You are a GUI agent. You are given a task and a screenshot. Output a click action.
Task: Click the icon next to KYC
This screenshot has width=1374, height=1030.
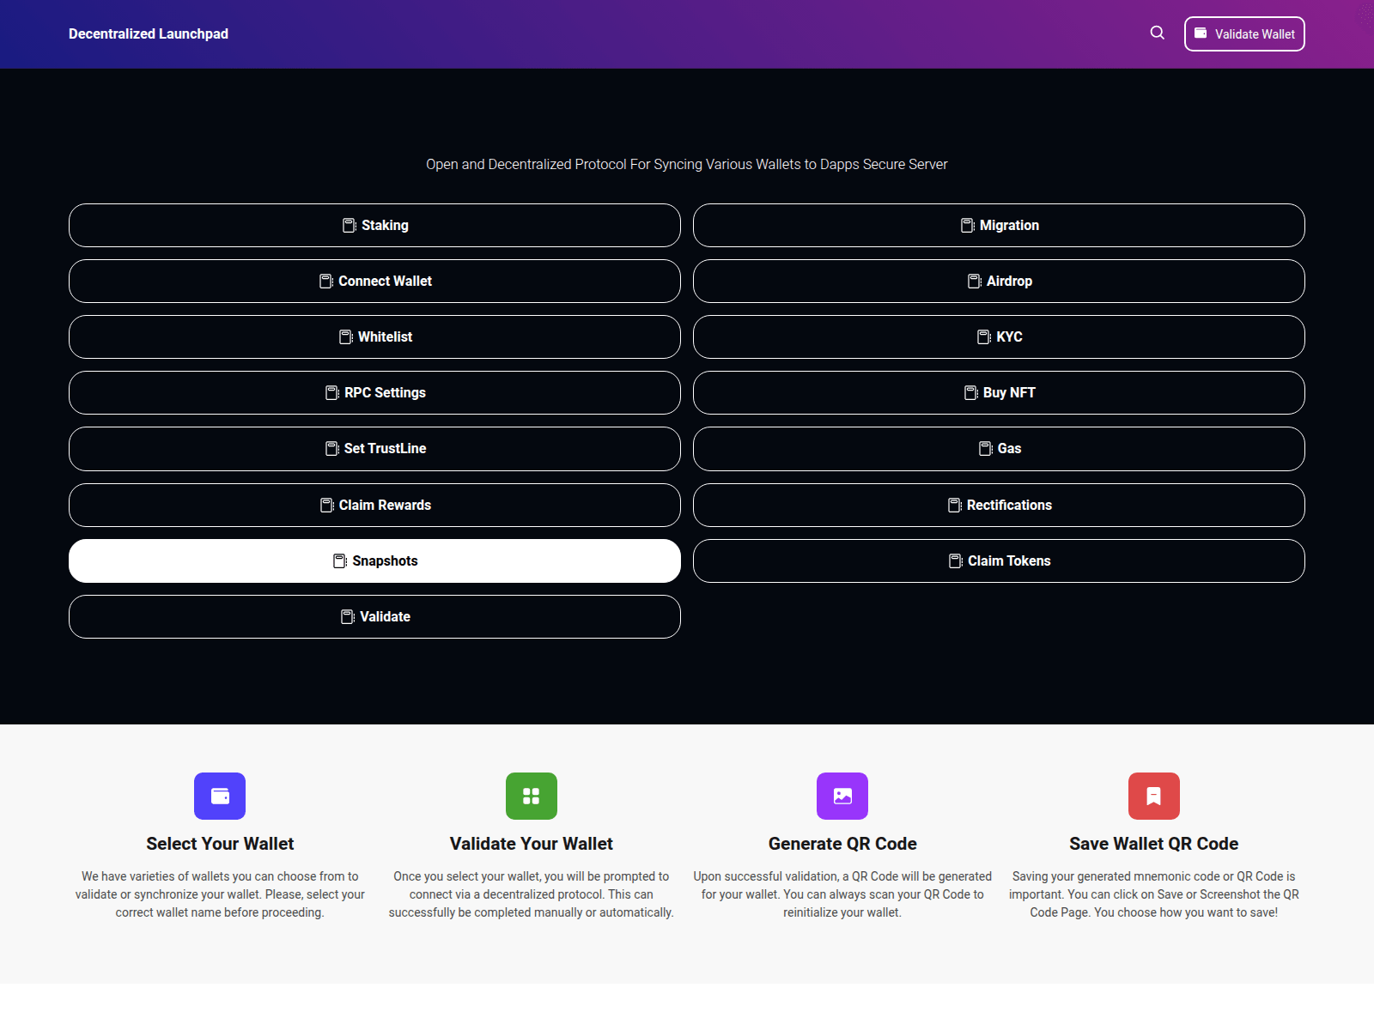984,336
